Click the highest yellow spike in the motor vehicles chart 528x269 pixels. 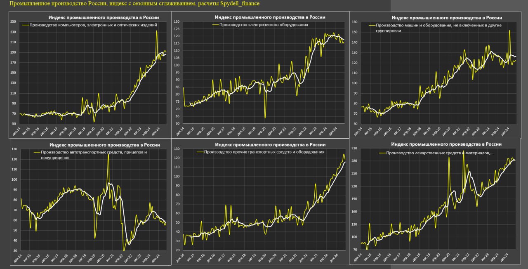[x=108, y=155]
